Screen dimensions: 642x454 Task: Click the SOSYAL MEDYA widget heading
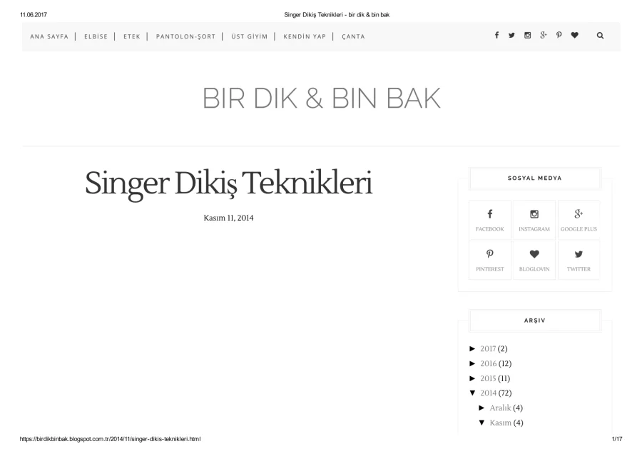click(x=535, y=178)
